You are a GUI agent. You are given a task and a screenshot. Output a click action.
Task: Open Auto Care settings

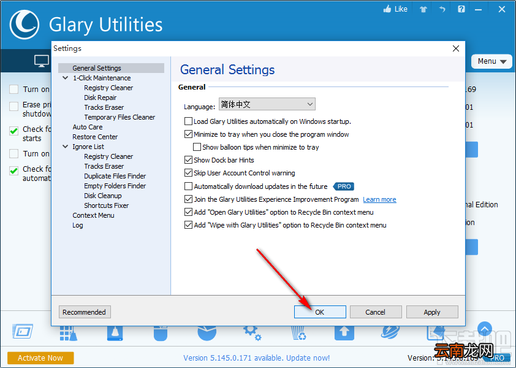point(88,127)
